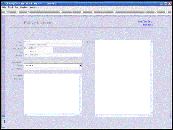Open the Help menu
Image resolution: width=173 pixels, height=130 pixels.
coord(4,7)
